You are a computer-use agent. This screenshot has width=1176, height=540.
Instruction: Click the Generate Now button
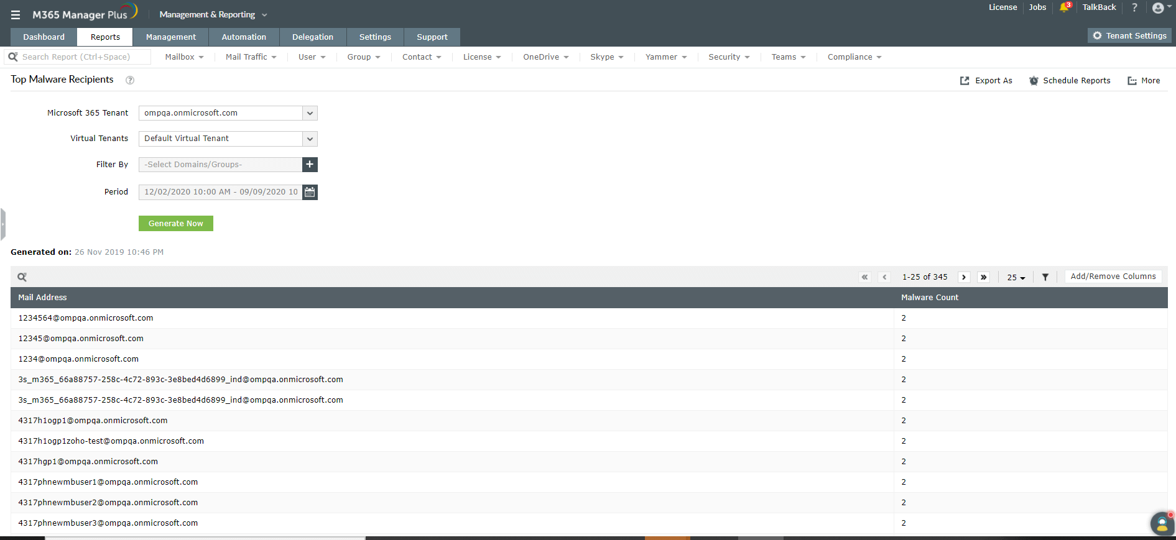(x=176, y=224)
